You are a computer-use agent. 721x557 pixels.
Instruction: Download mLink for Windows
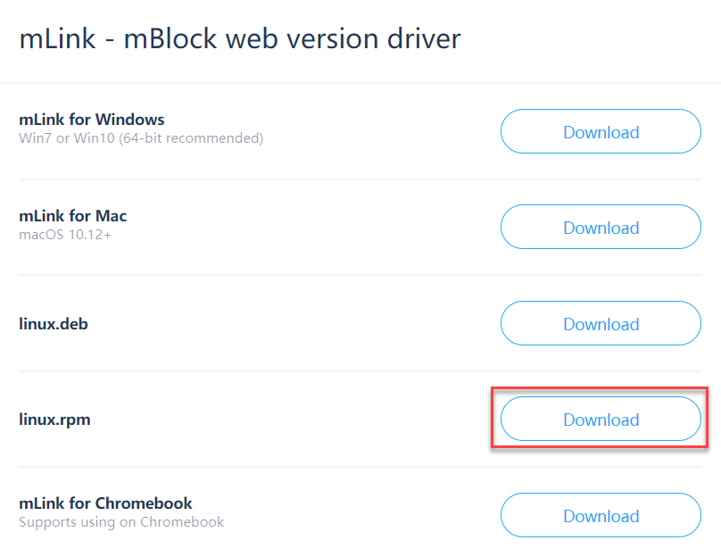pos(601,132)
